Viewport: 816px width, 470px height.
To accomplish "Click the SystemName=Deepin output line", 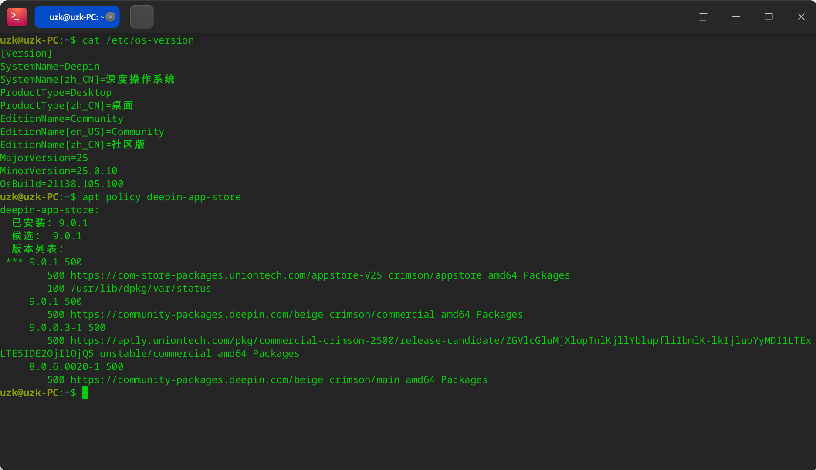I will tap(50, 67).
